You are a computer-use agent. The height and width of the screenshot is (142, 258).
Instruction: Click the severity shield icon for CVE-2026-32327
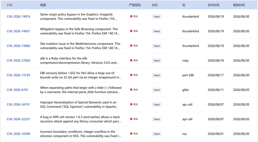(131, 119)
